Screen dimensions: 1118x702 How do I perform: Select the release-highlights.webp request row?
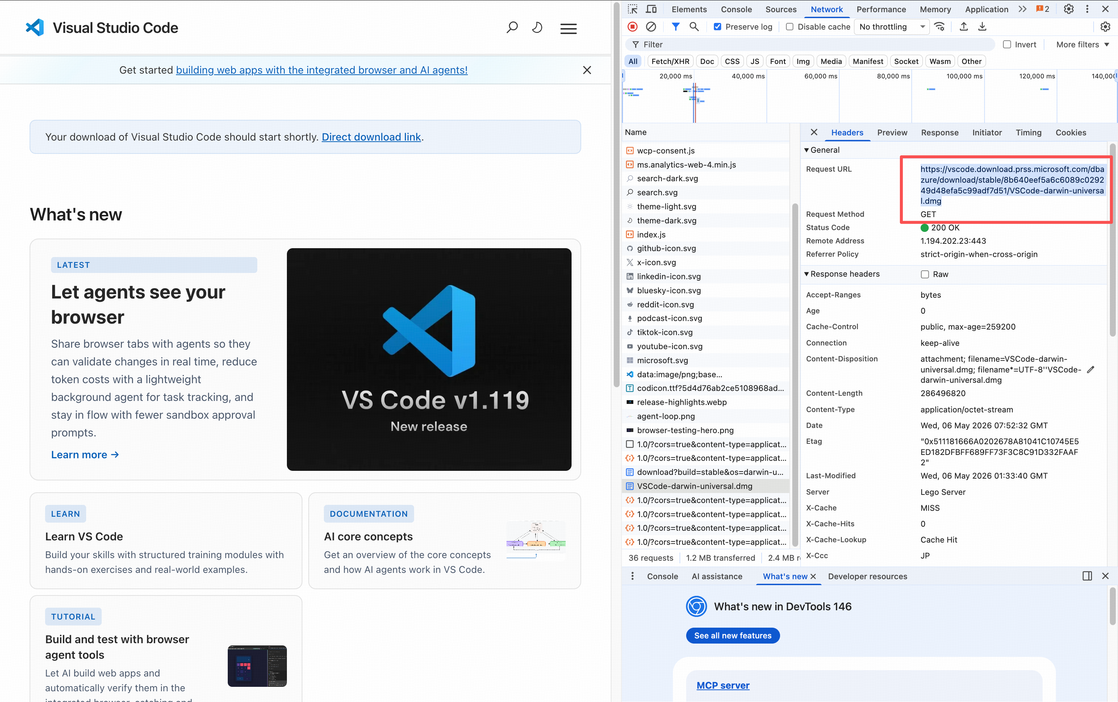(705, 402)
